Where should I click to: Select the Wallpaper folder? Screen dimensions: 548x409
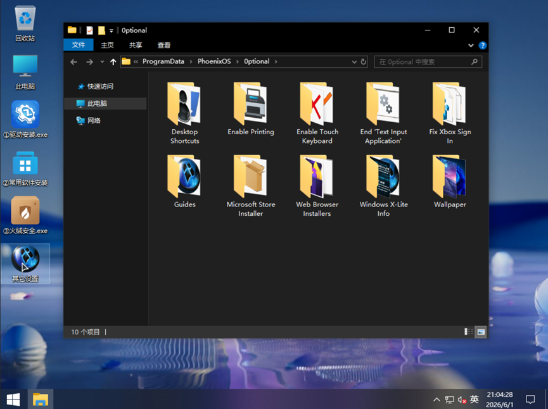pos(450,181)
